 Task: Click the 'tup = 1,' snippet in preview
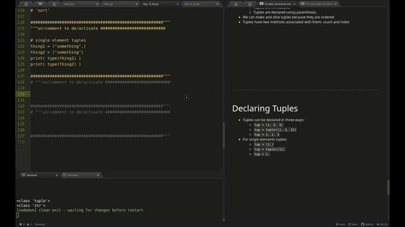point(261,154)
